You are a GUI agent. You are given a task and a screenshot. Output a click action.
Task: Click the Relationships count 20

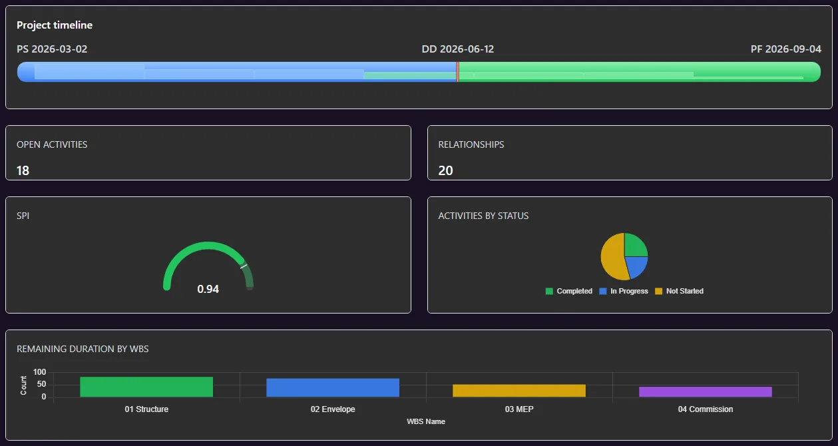click(445, 170)
